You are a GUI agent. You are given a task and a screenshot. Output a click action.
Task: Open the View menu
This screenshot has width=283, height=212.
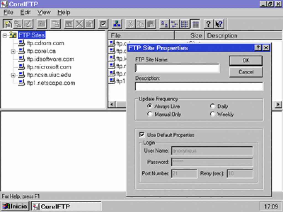pyautogui.click(x=44, y=12)
